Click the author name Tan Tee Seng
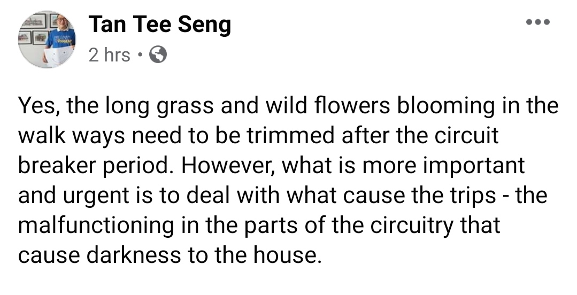Screen dimensions: 577x295 coord(160,25)
